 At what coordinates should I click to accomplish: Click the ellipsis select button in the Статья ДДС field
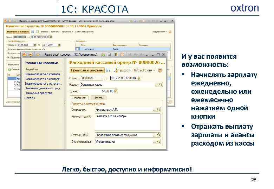(x=155, y=135)
